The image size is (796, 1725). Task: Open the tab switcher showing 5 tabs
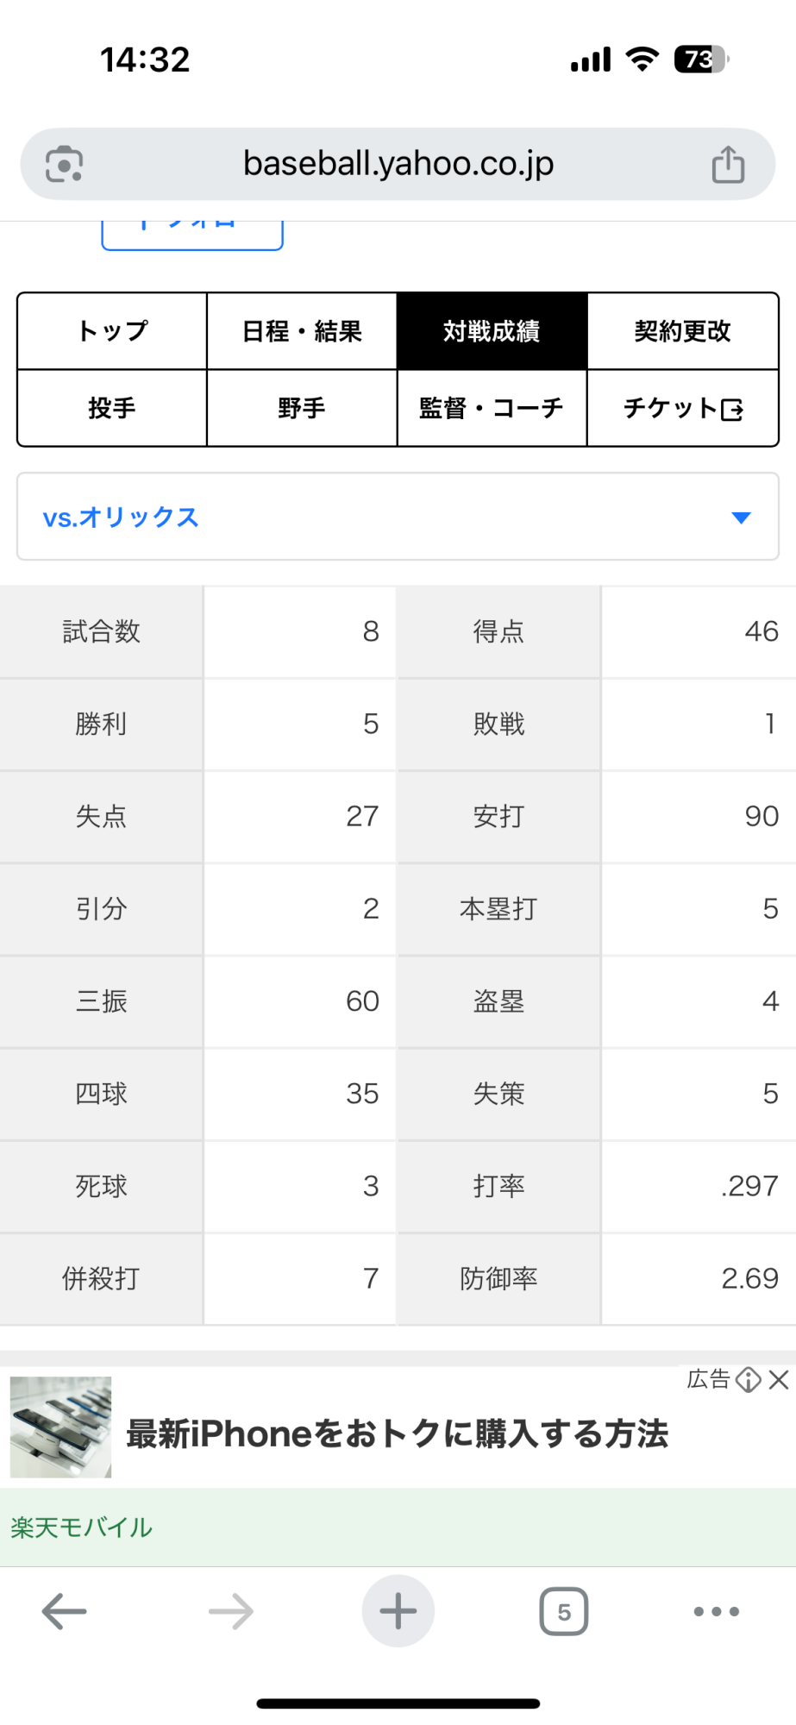563,1610
